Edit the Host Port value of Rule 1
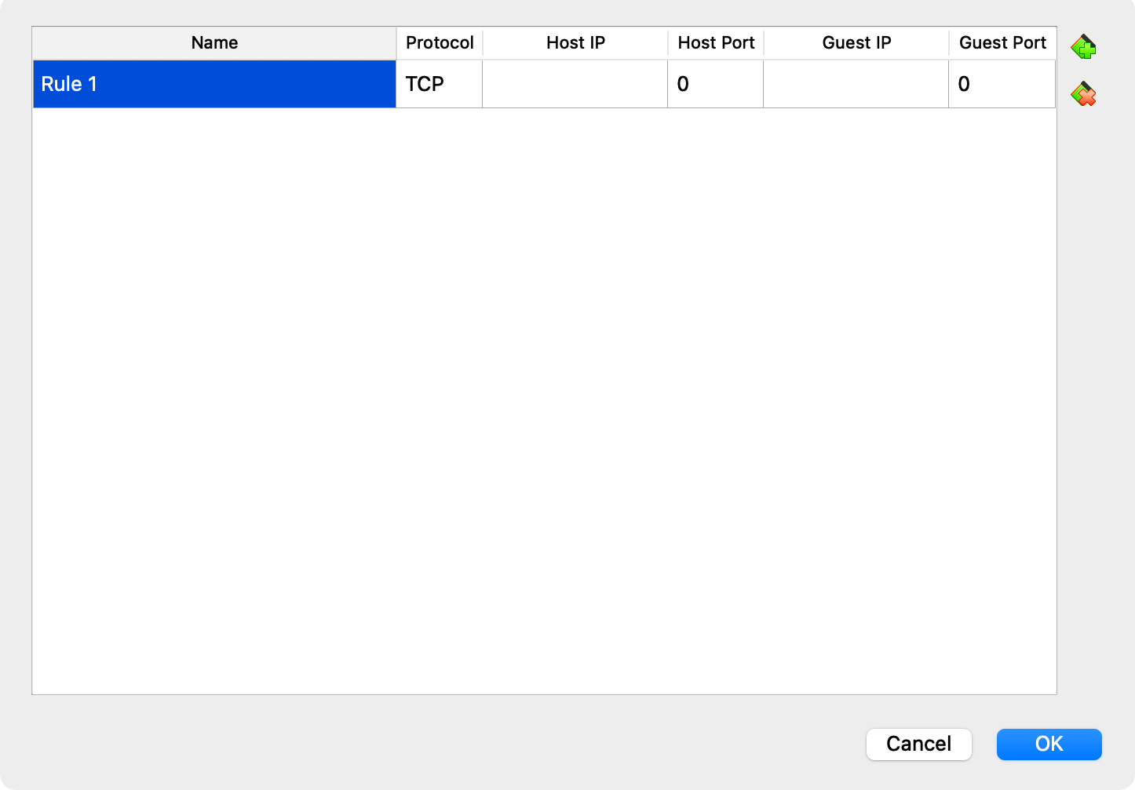This screenshot has width=1135, height=790. (x=716, y=84)
